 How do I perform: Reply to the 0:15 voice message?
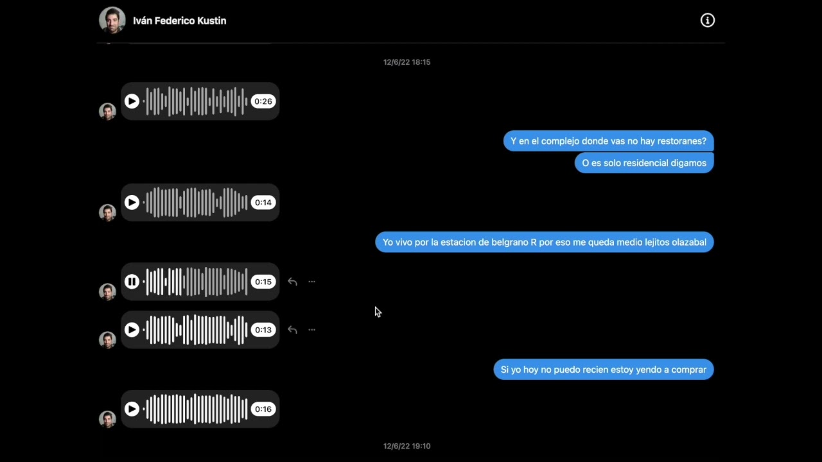(292, 282)
